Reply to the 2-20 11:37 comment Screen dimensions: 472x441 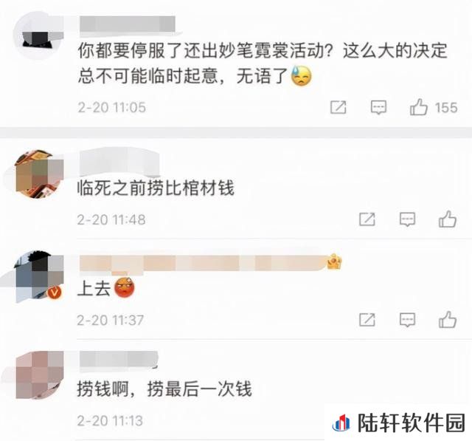point(407,320)
